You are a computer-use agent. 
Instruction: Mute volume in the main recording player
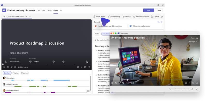point(15,67)
